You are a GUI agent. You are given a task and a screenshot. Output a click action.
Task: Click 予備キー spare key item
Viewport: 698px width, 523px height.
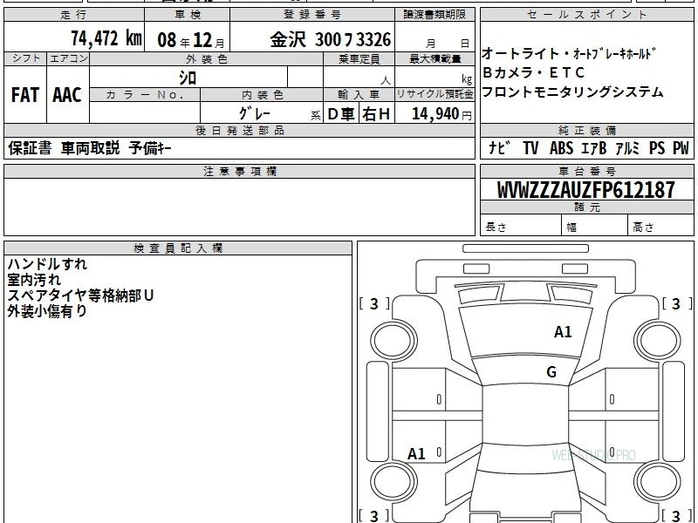point(150,148)
